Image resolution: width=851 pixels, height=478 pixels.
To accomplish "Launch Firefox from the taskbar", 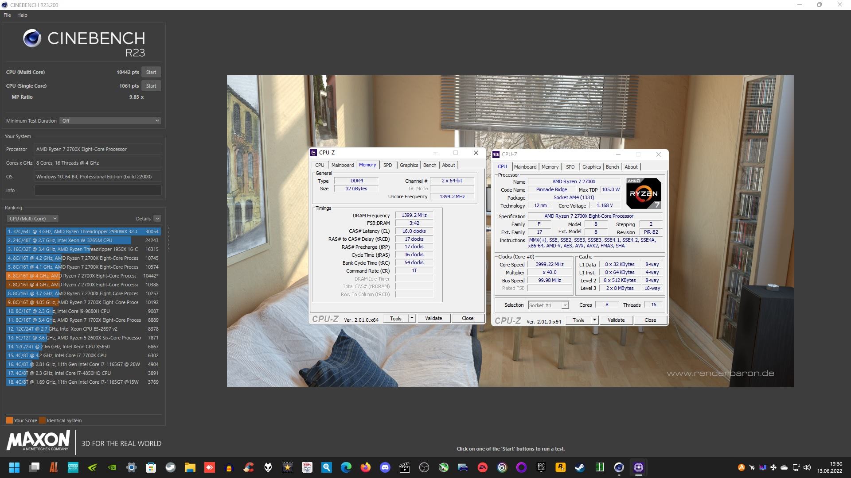I will pyautogui.click(x=365, y=467).
